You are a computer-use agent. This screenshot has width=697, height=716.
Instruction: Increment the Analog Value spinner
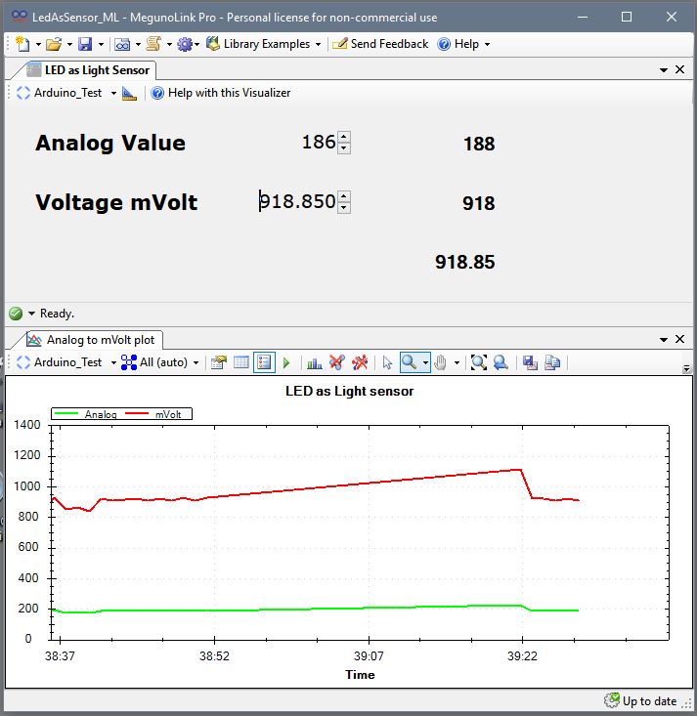click(344, 137)
